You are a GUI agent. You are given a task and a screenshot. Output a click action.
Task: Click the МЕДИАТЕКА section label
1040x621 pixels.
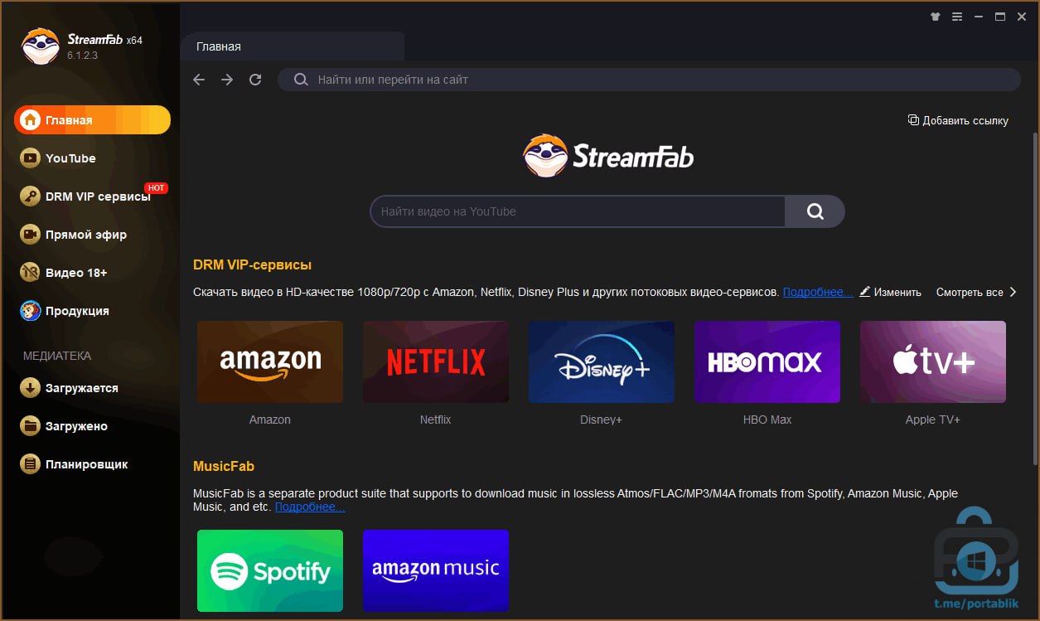(x=57, y=356)
